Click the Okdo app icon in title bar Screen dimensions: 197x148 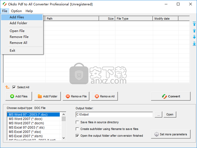point(5,4)
